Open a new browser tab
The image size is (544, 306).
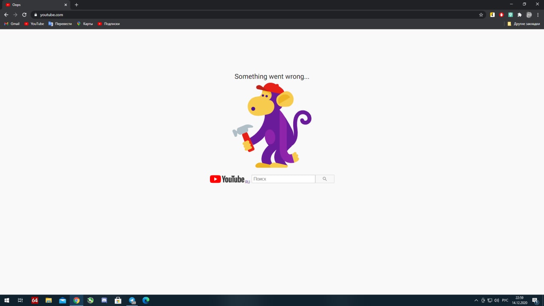coord(76,5)
